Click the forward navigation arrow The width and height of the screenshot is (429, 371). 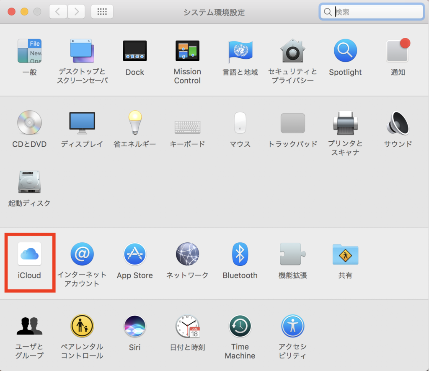tap(76, 12)
